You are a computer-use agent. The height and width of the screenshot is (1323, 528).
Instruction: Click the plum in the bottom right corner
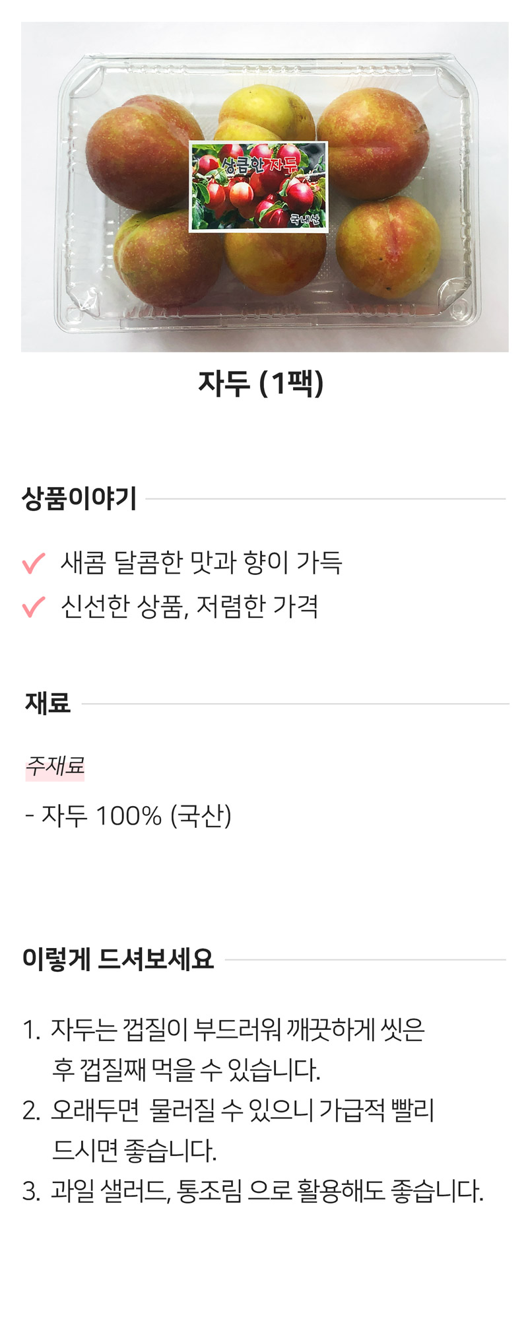click(x=388, y=248)
